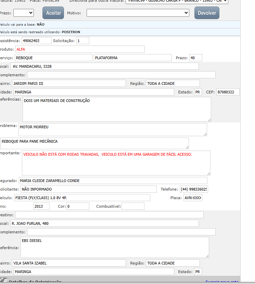Click the resize grip of Importante text area
This screenshot has height=284, width=255.
click(x=208, y=174)
